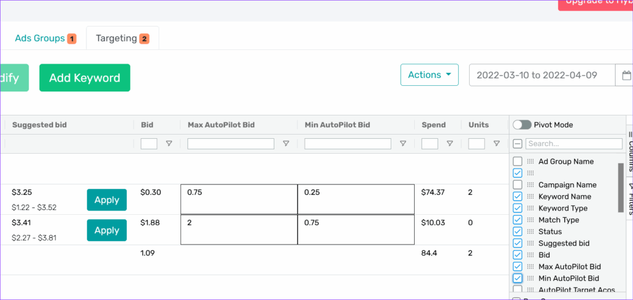
Task: Uncheck the Suggested bid column checkbox
Action: click(517, 243)
